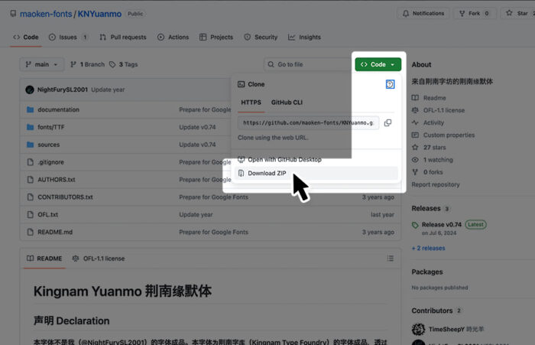This screenshot has width=535, height=345.
Task: Open KNYuanmo repository name link
Action: (99, 14)
